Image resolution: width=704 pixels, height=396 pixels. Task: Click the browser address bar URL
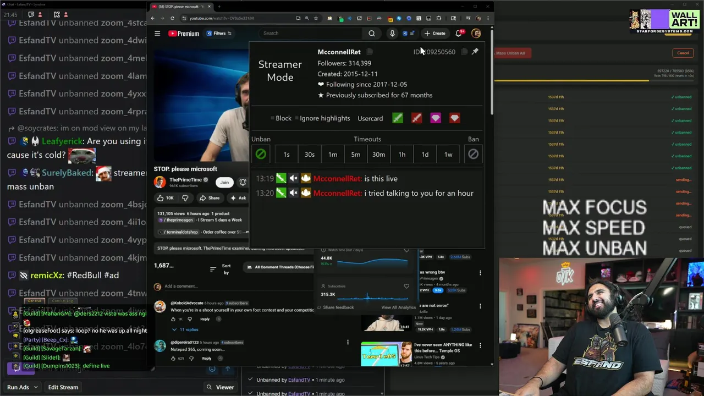[x=222, y=18]
